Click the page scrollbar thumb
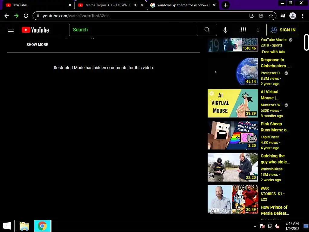The width and height of the screenshot is (309, 232). coord(307,42)
